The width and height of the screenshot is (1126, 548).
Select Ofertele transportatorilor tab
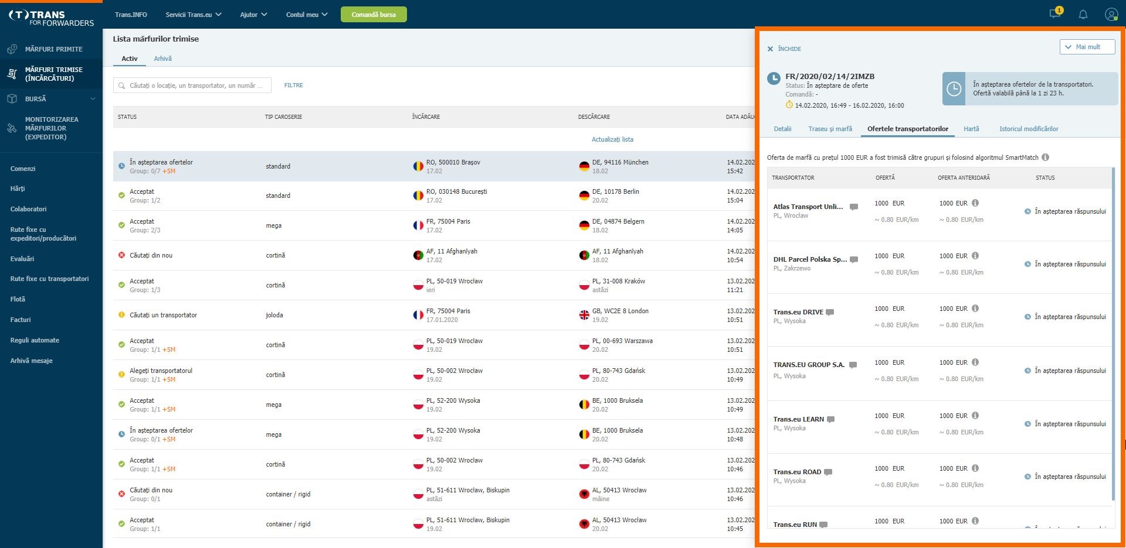point(908,129)
